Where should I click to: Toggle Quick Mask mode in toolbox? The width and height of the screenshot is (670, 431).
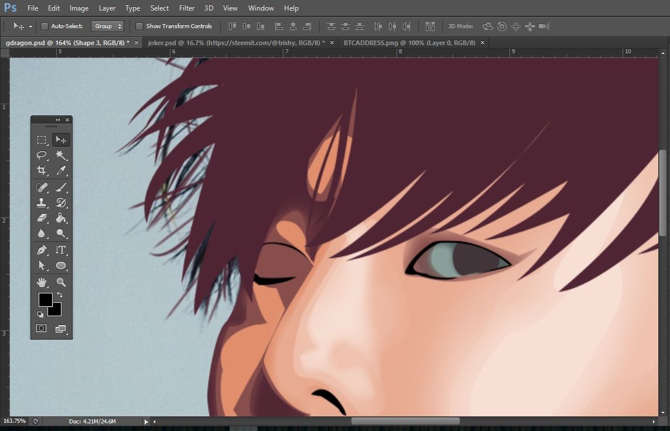42,329
